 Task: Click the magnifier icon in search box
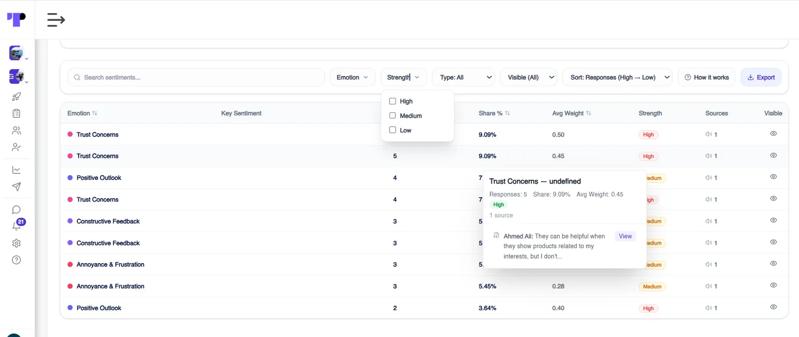click(77, 77)
